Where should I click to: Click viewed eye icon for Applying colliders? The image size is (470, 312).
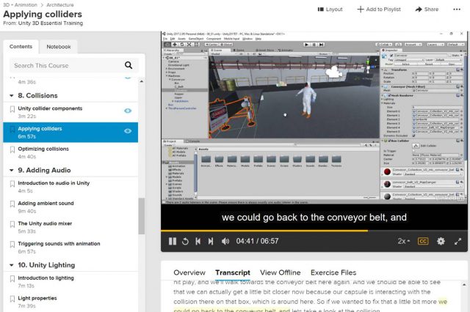(x=128, y=131)
